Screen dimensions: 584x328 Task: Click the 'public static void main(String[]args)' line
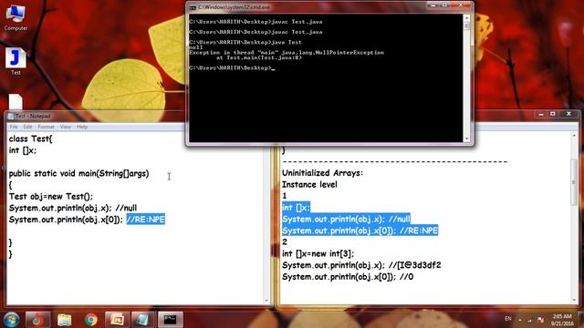coord(78,174)
